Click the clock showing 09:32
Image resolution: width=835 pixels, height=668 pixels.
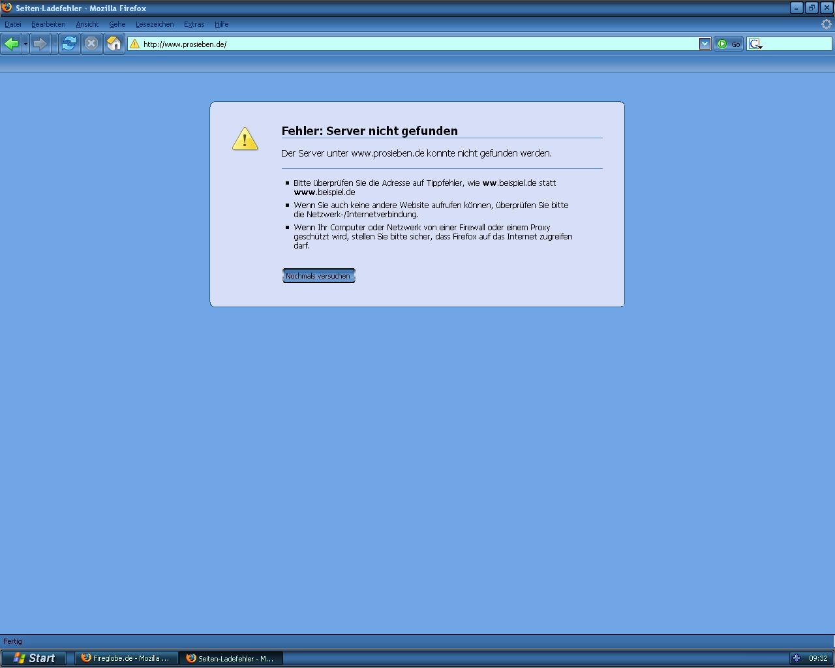(x=818, y=658)
